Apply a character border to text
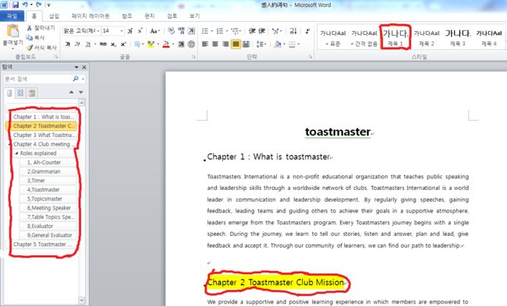The image size is (507, 306). 191,31
